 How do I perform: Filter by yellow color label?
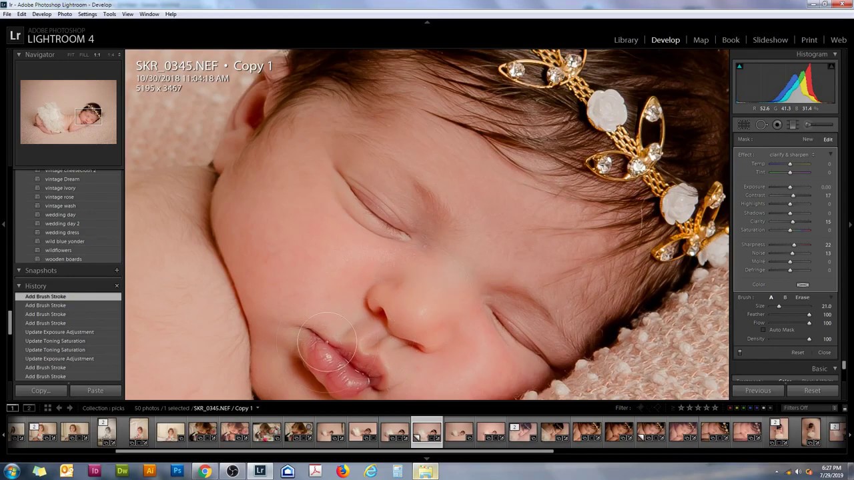tap(735, 408)
